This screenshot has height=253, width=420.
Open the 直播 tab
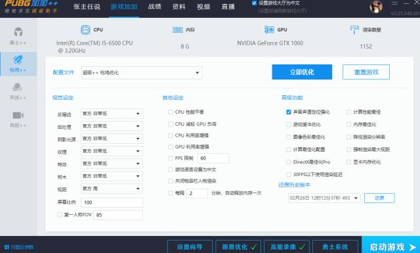click(x=228, y=7)
